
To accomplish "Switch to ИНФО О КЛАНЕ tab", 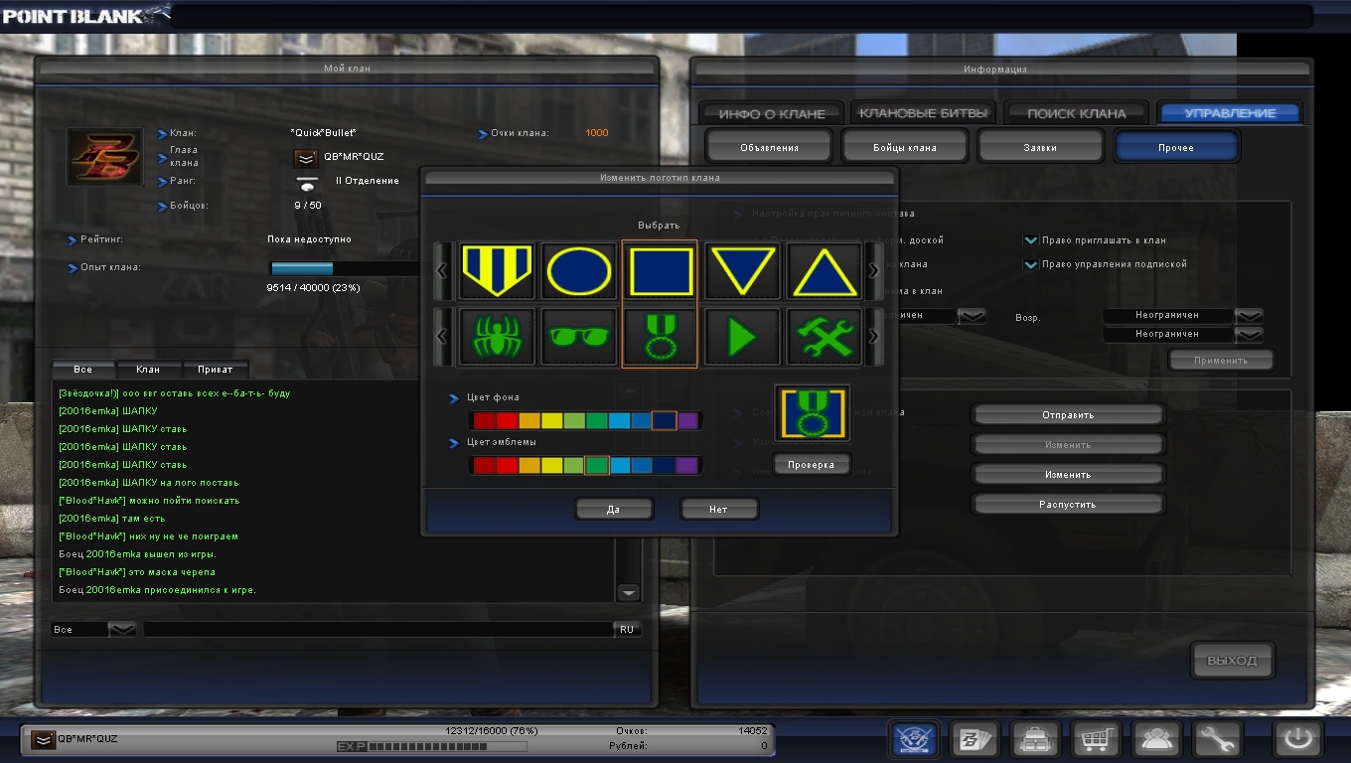I will (x=772, y=113).
